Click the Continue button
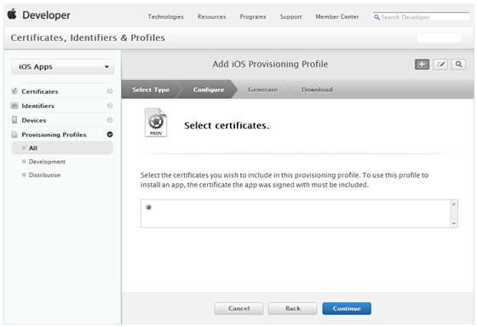 347,308
